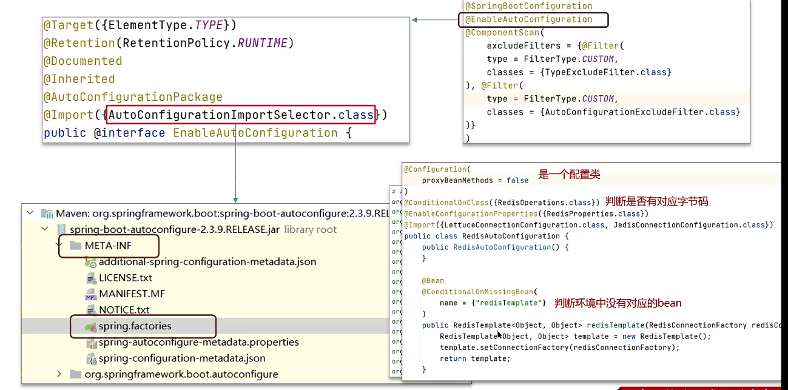Click 'proxyBeanMethods = false'
This screenshot has width=788, height=390.
[x=475, y=180]
